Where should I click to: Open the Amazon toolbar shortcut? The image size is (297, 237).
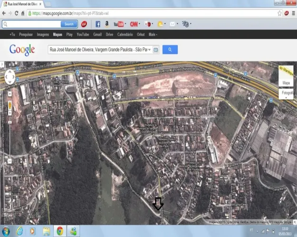click(x=107, y=24)
